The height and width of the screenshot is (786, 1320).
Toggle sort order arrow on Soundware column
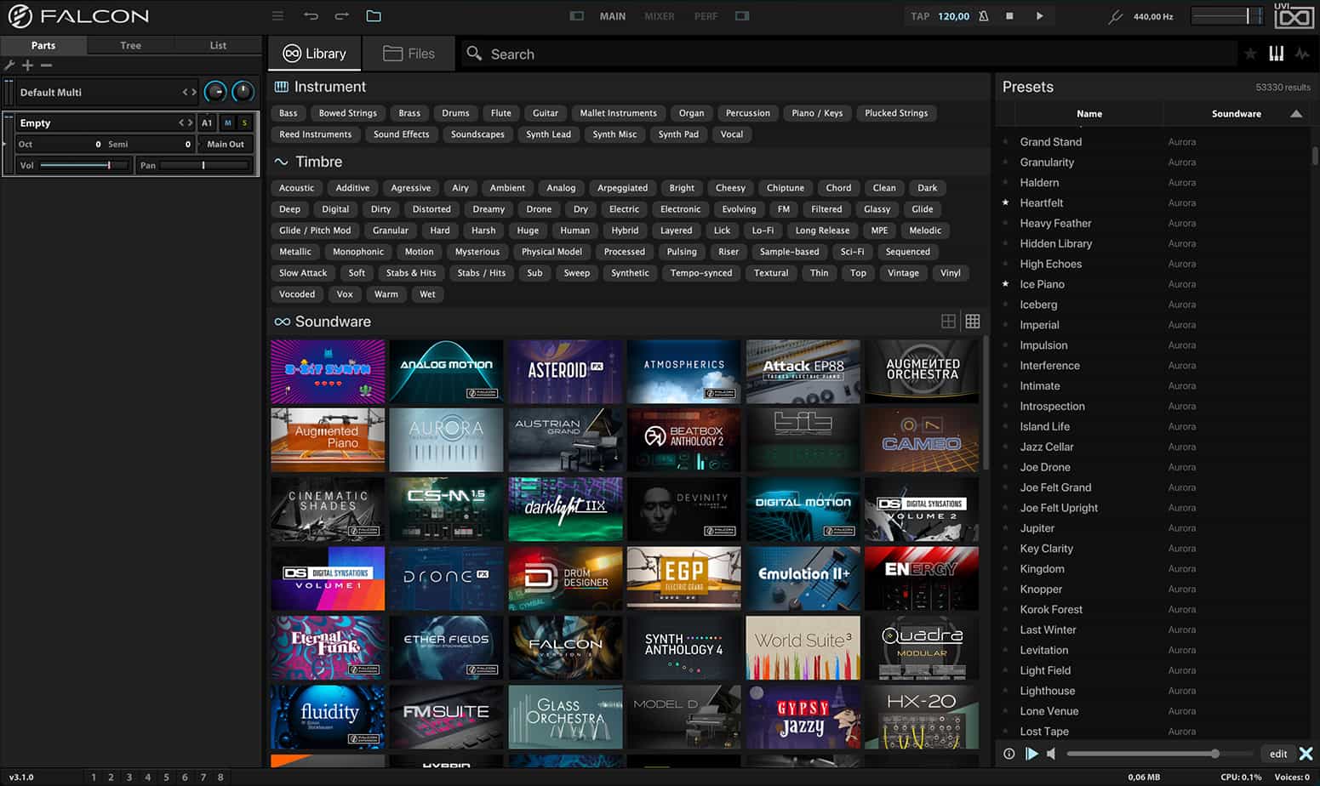pos(1295,114)
